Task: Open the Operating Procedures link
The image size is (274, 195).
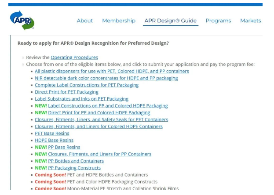Action: pos(74,57)
